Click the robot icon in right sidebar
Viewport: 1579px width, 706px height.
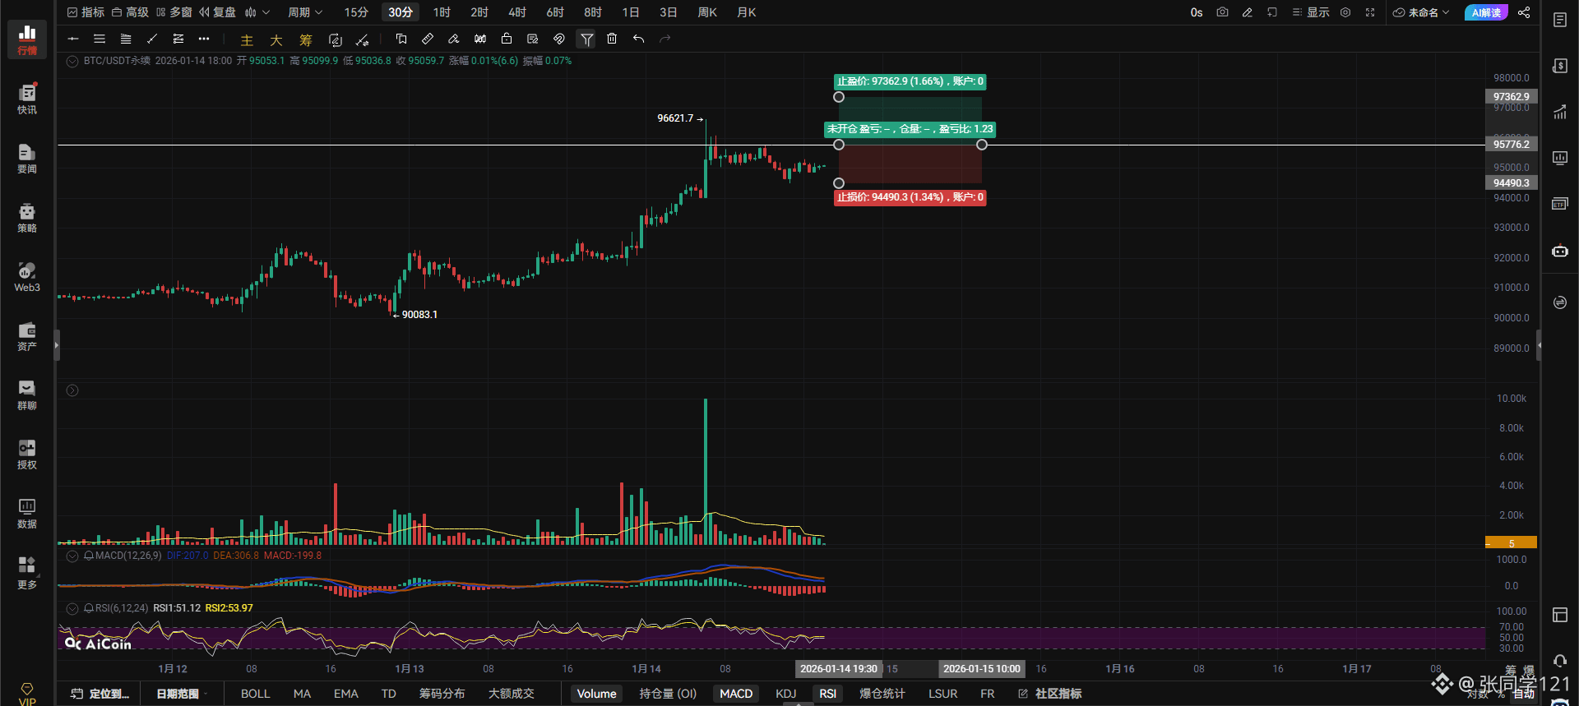1560,251
